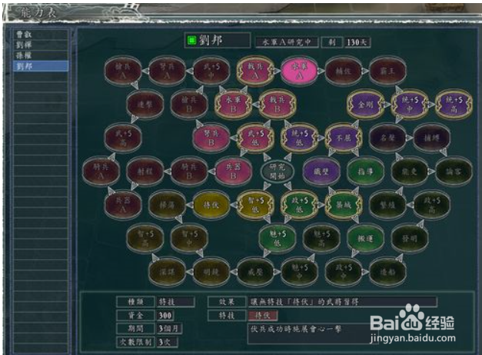Select the 霸王 skill node
Image resolution: width=482 pixels, height=355 pixels.
click(387, 71)
